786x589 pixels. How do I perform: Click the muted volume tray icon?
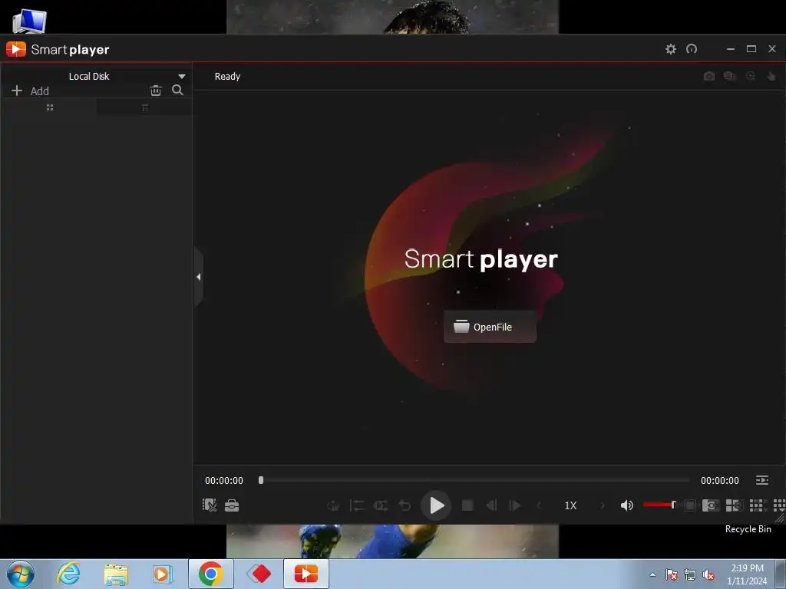click(x=708, y=574)
